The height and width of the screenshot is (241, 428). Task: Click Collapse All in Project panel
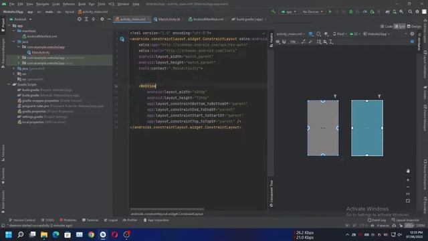point(94,19)
